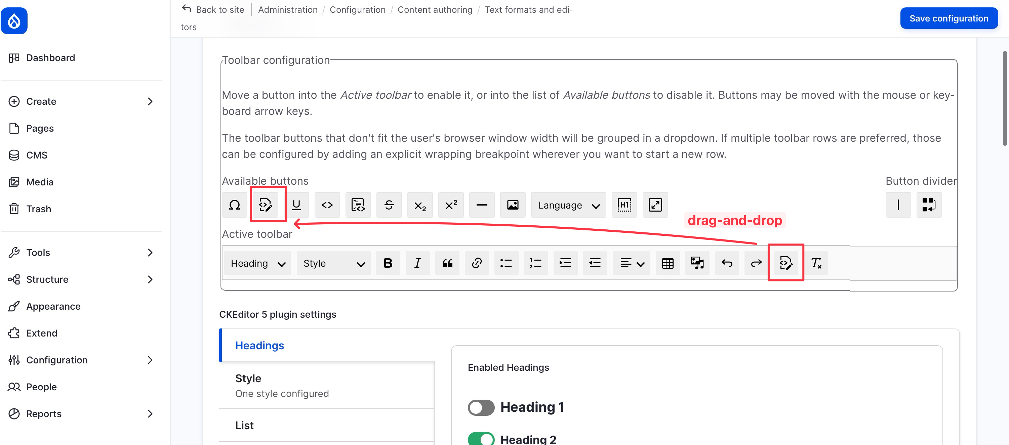Select the special characters omega button
Viewport: 1009px width, 445px height.
pyautogui.click(x=234, y=205)
